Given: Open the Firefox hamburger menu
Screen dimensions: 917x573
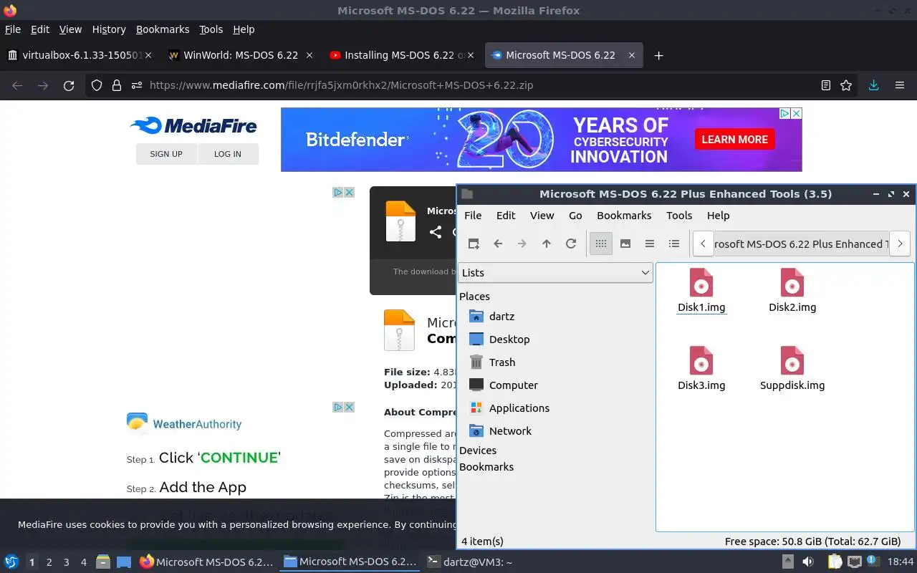Looking at the screenshot, I should [x=900, y=85].
